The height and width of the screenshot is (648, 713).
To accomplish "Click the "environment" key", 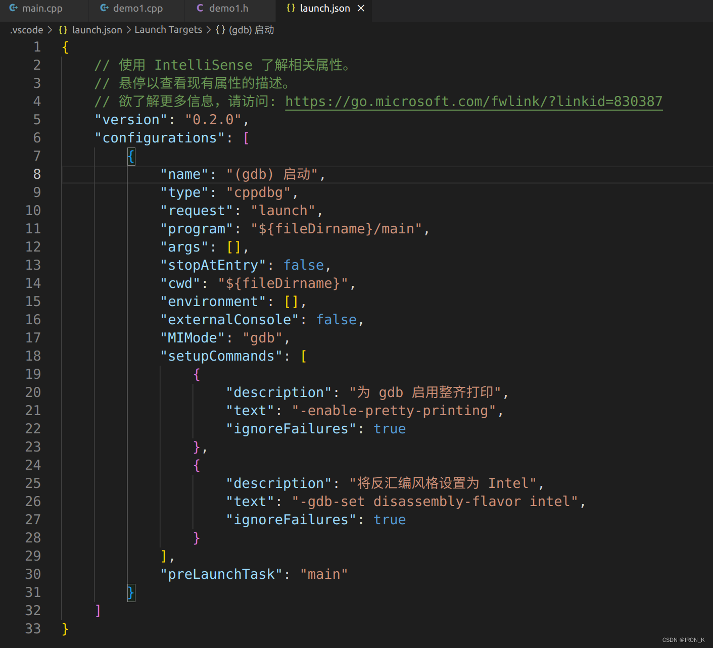I will point(213,302).
